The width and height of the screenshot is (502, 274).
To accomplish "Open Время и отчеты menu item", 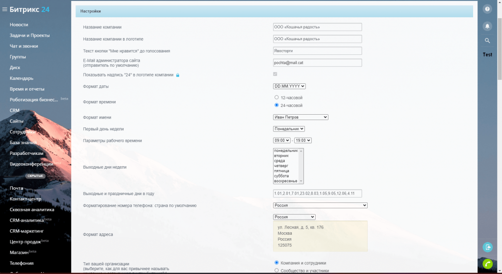I will coord(27,89).
